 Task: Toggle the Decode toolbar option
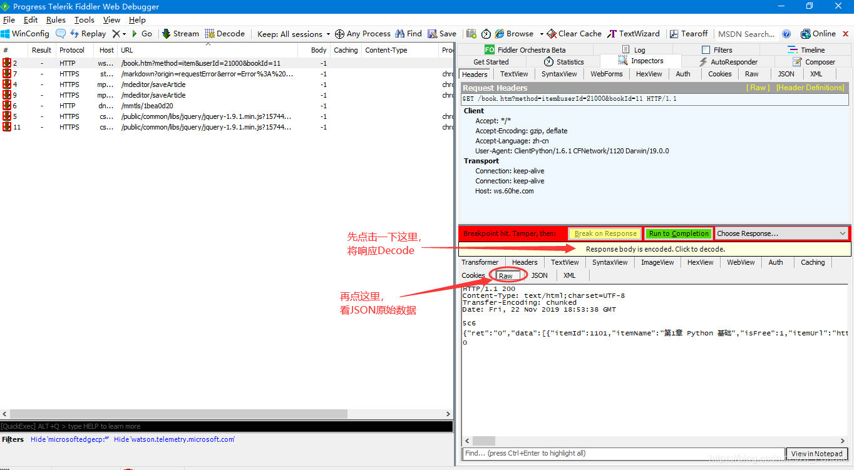[x=225, y=34]
